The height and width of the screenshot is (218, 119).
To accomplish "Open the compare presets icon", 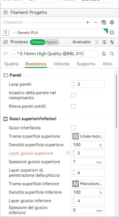I will coord(112,42).
